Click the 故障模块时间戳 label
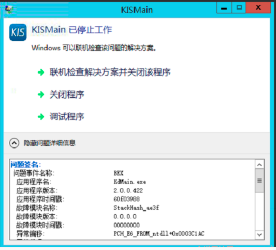The width and height of the screenshot is (276, 250). tap(40, 225)
